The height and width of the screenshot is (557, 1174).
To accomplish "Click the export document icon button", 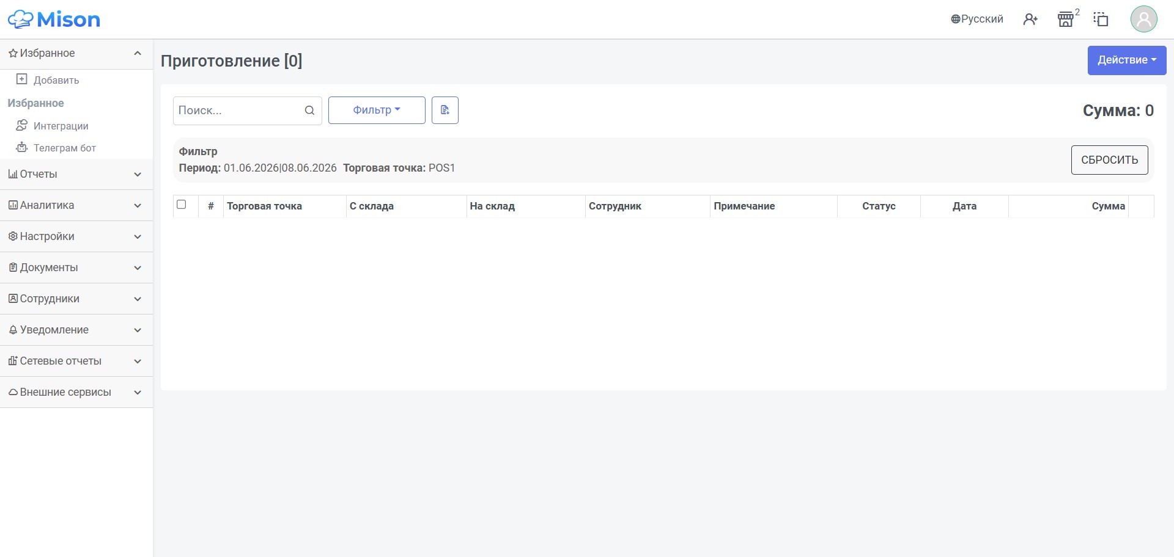I will pos(445,110).
